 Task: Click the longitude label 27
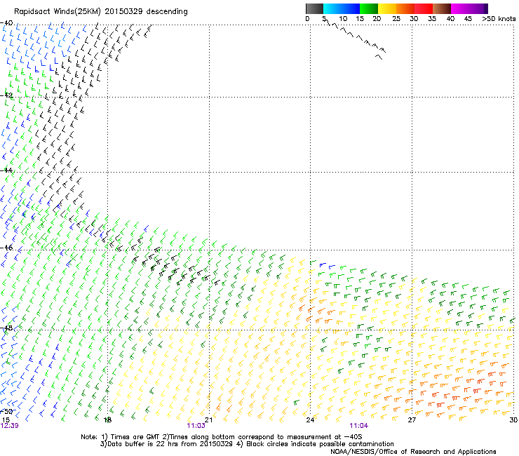point(412,420)
